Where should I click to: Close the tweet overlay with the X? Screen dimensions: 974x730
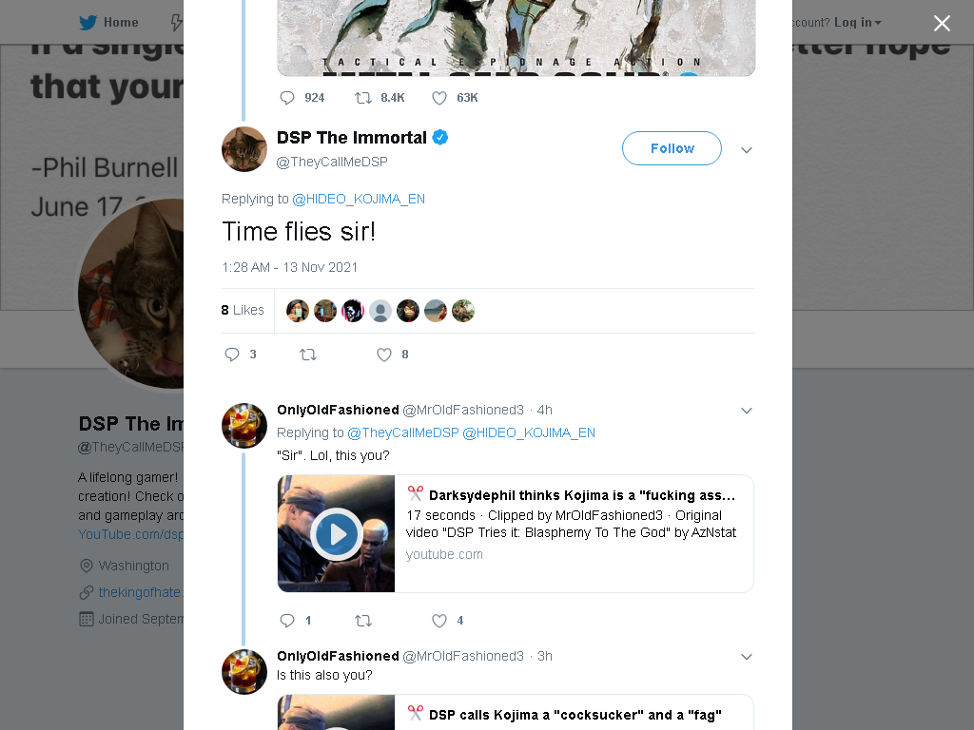942,23
